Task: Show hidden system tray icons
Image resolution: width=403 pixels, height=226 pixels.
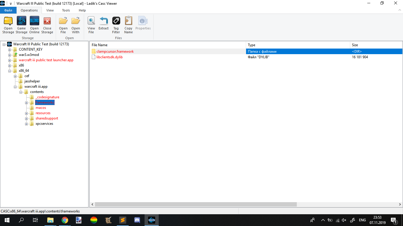Action: [323, 220]
